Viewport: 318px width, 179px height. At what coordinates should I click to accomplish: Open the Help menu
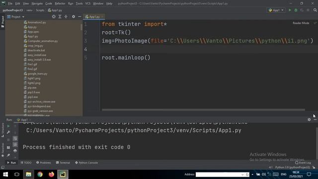109,3
